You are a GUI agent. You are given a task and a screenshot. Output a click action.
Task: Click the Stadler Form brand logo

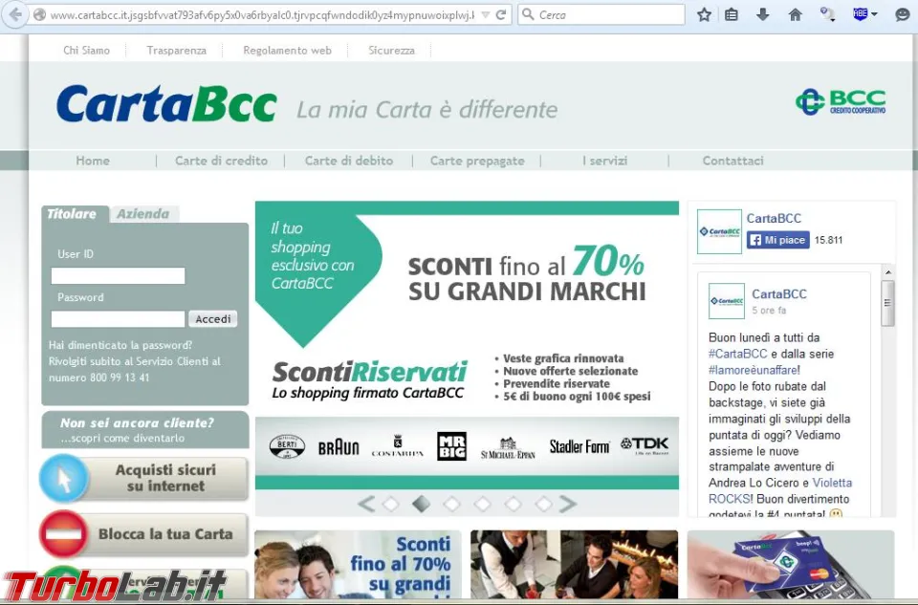(x=579, y=447)
